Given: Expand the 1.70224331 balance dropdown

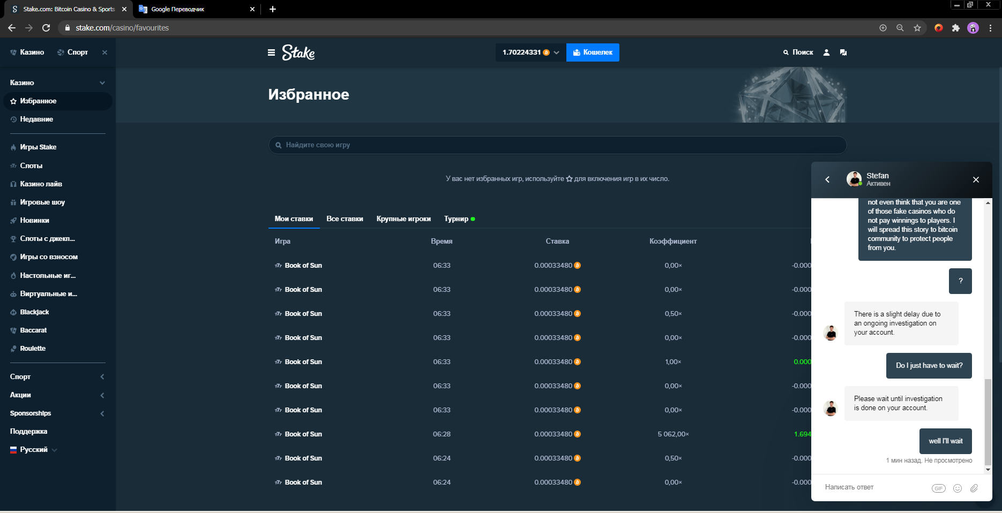Looking at the screenshot, I should (x=531, y=52).
